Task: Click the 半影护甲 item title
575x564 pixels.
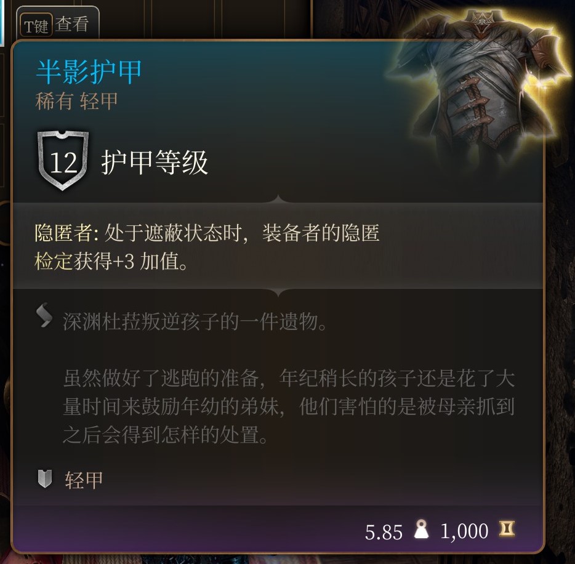Action: [89, 71]
